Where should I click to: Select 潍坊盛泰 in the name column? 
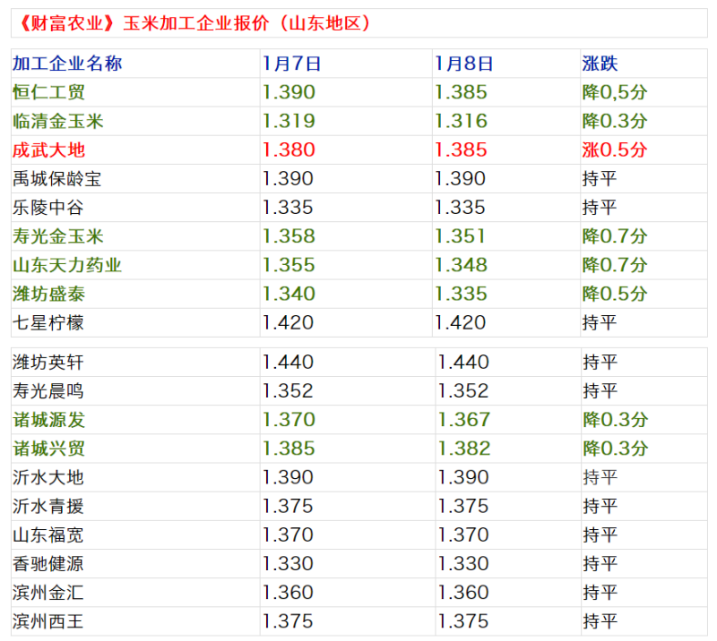49,294
